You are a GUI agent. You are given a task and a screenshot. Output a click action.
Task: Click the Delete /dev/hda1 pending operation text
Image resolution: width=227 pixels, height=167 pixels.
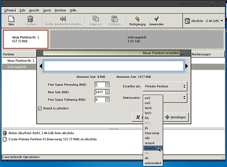[x=41, y=133]
